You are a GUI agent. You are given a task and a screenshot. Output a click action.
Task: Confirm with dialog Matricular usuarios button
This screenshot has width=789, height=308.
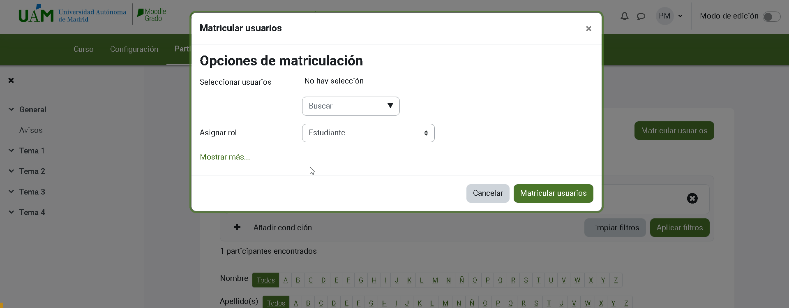point(554,193)
